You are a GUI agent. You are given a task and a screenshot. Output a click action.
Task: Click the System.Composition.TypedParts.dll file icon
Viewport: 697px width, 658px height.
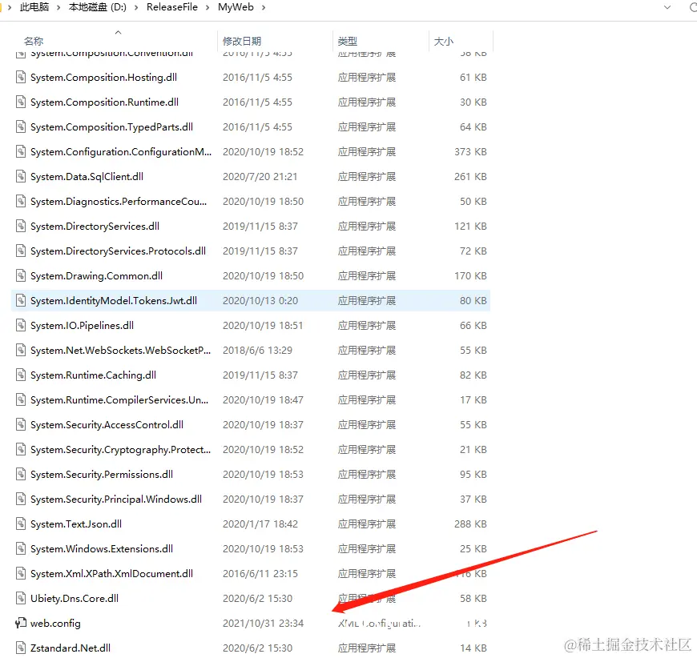[21, 127]
